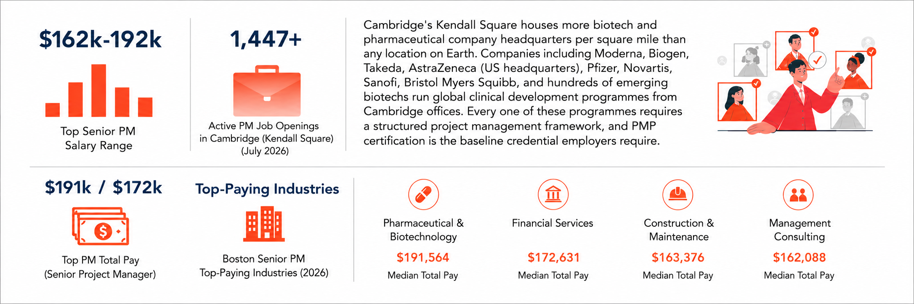The height and width of the screenshot is (304, 914).
Task: Click the $163,376 construction pay figure
Action: [678, 257]
